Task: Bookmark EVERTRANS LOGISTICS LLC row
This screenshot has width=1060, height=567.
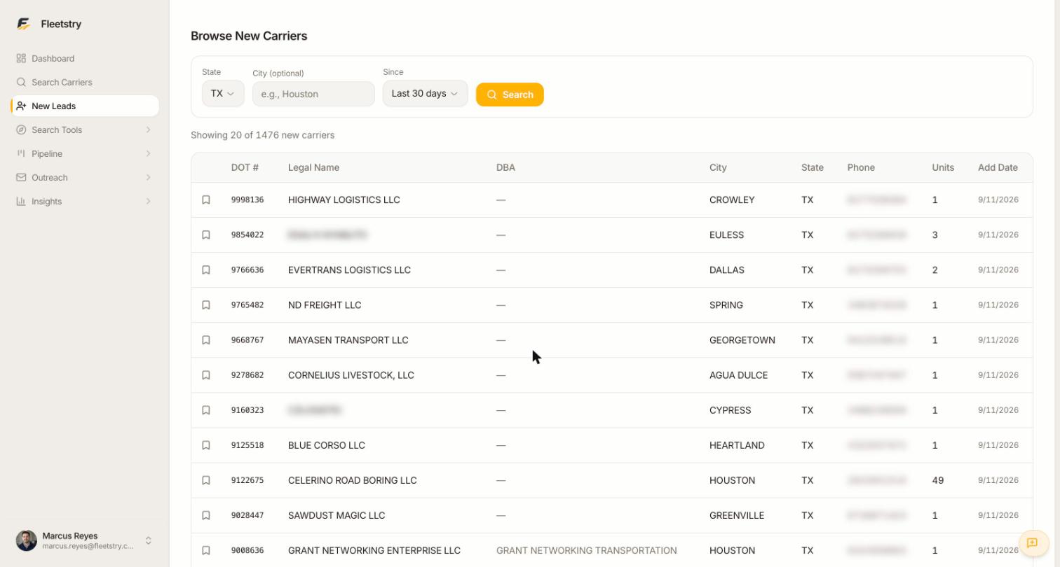Action: [x=206, y=270]
